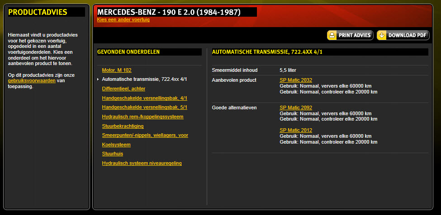Open alternative product SP Matic 2012
Viewport: 441px width, 215px height.
pyautogui.click(x=296, y=131)
